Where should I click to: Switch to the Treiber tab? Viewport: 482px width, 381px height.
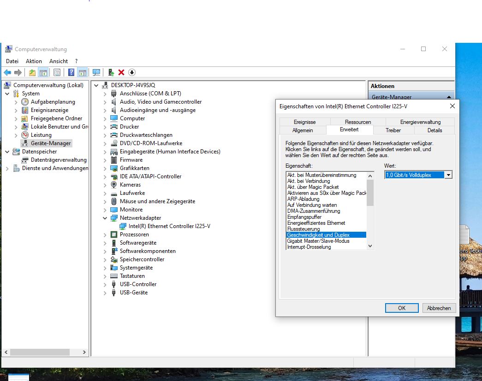pos(393,130)
